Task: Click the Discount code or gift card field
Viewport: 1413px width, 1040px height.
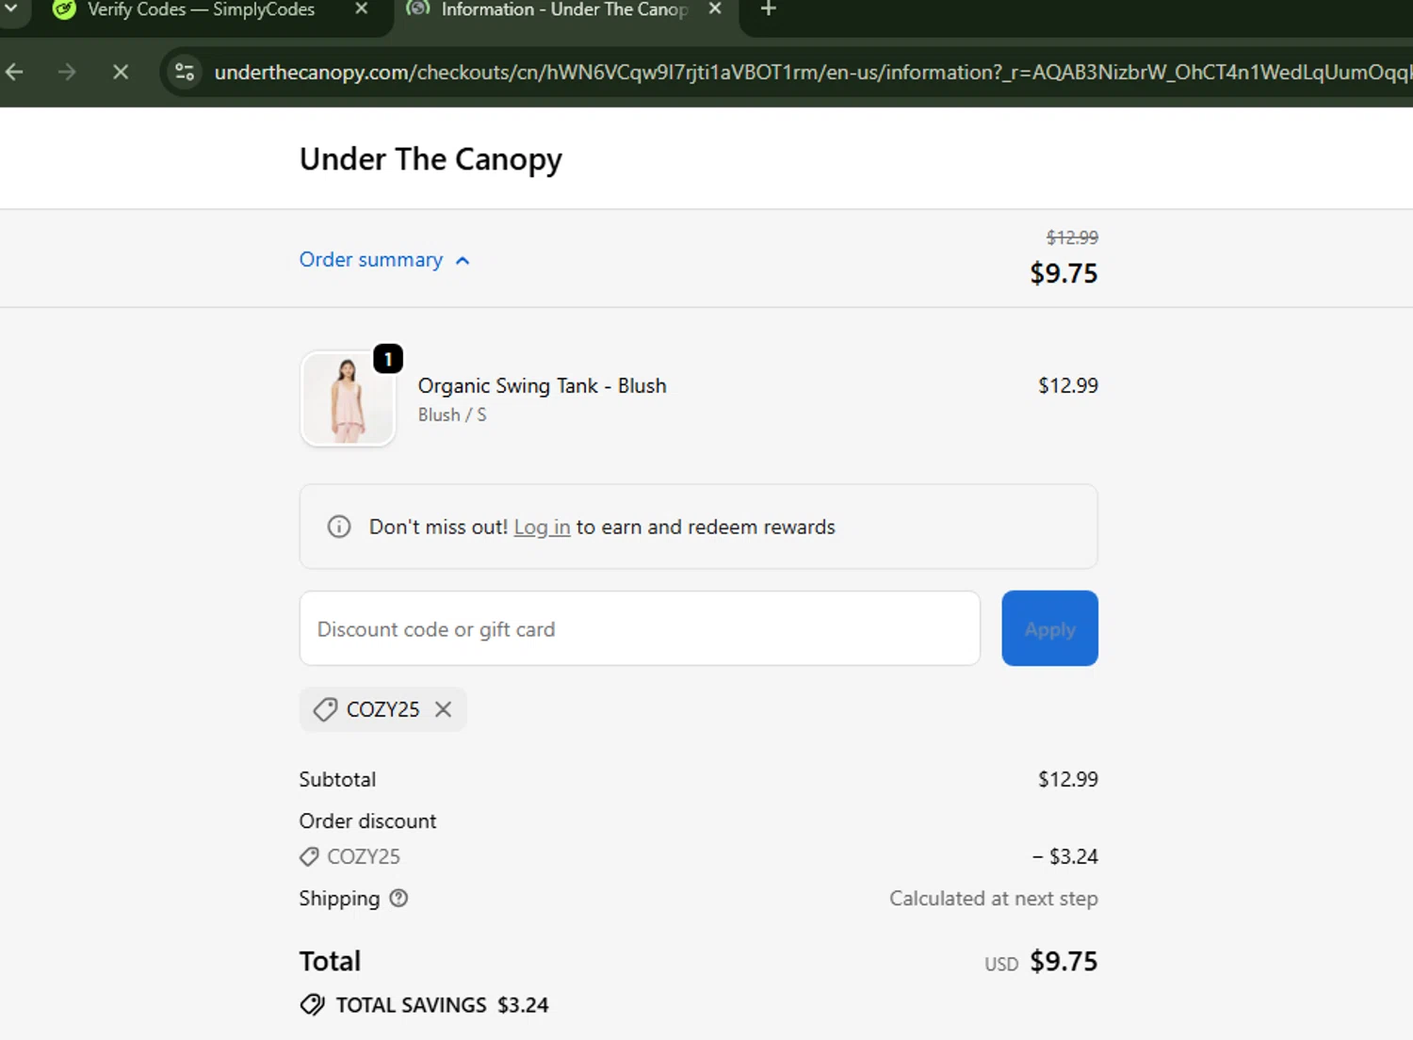Action: 640,628
